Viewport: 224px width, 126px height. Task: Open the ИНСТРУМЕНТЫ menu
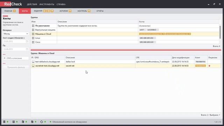pyautogui.click(x=47, y=5)
